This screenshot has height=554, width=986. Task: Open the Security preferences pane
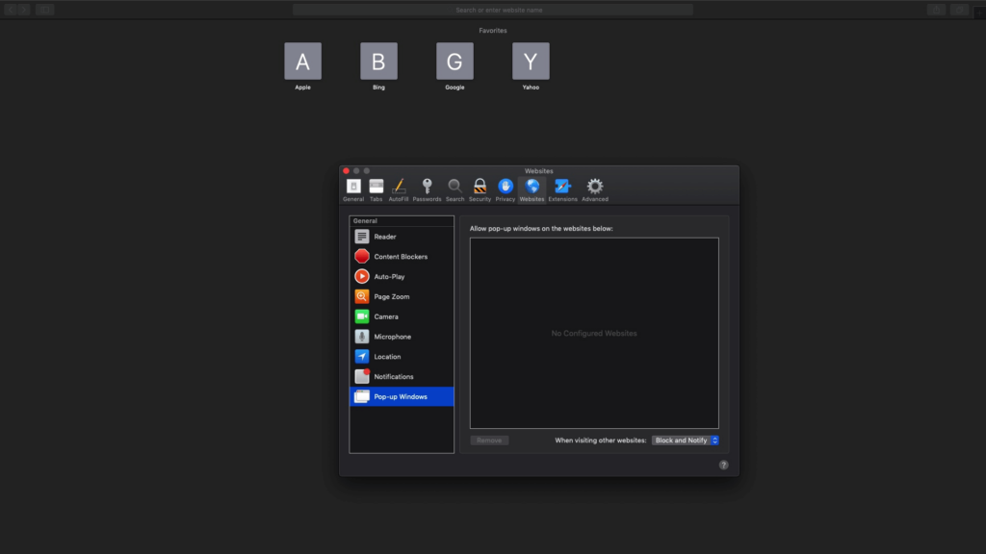click(x=480, y=188)
